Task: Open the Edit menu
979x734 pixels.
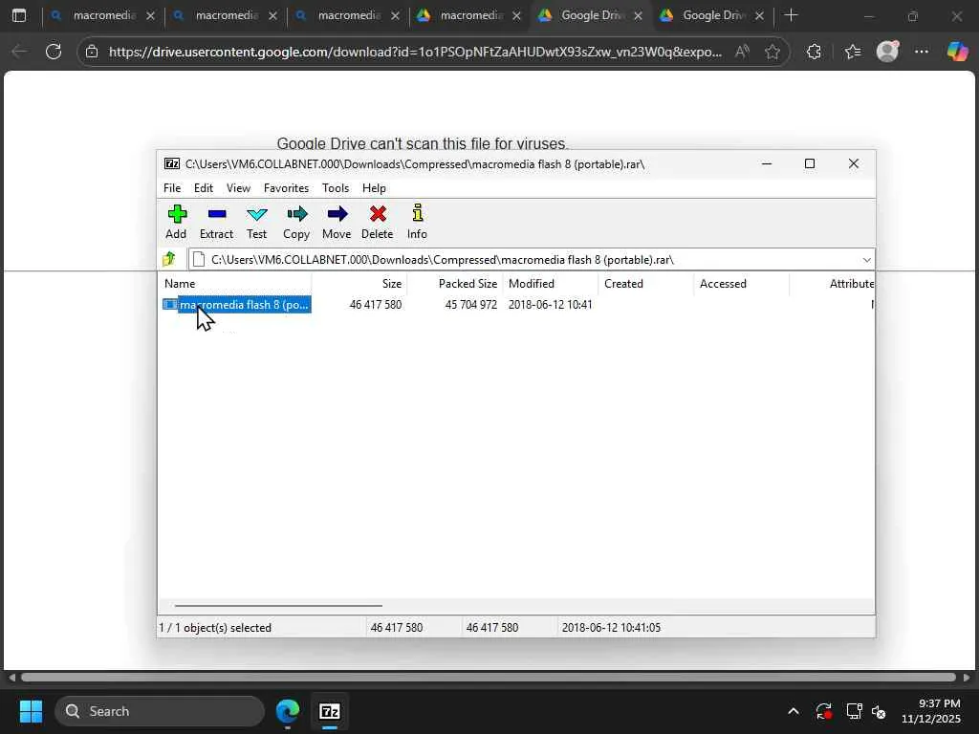Action: [204, 188]
